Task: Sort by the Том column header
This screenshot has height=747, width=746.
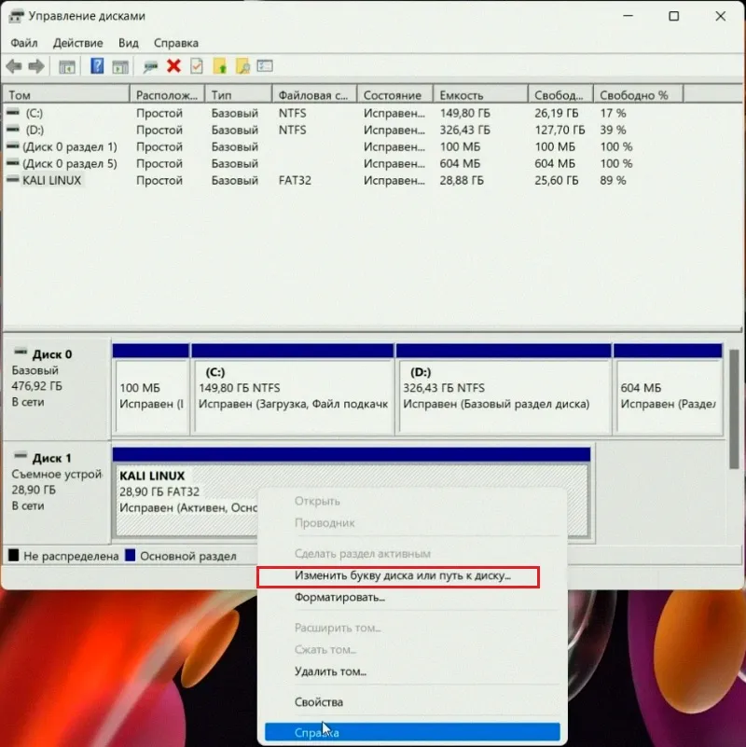Action: (66, 95)
